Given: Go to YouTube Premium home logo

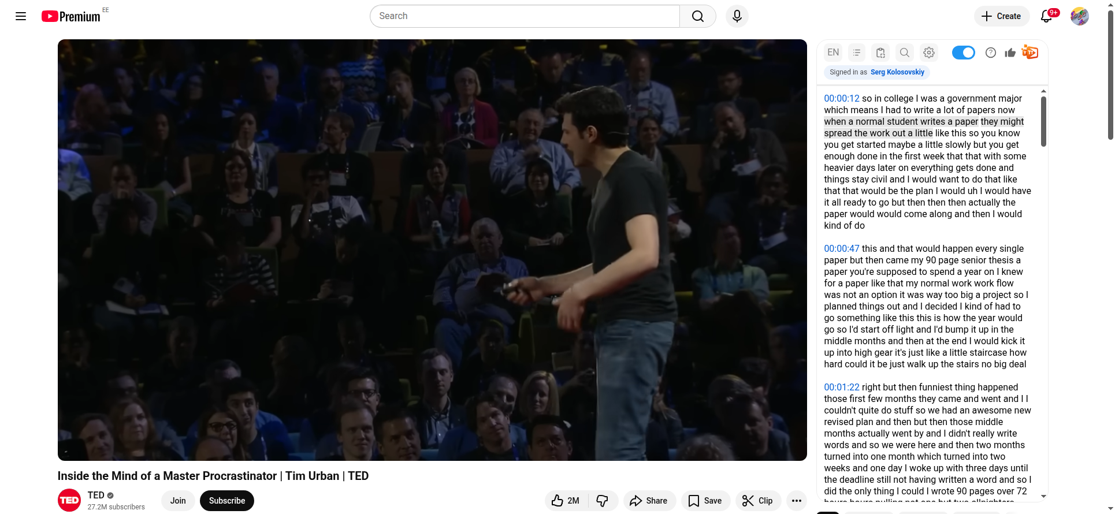Looking at the screenshot, I should click(71, 16).
